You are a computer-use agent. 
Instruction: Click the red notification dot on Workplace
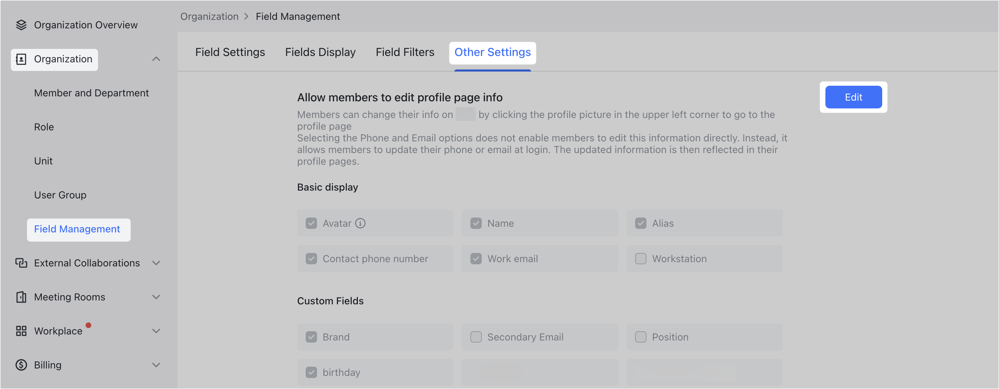coord(89,326)
